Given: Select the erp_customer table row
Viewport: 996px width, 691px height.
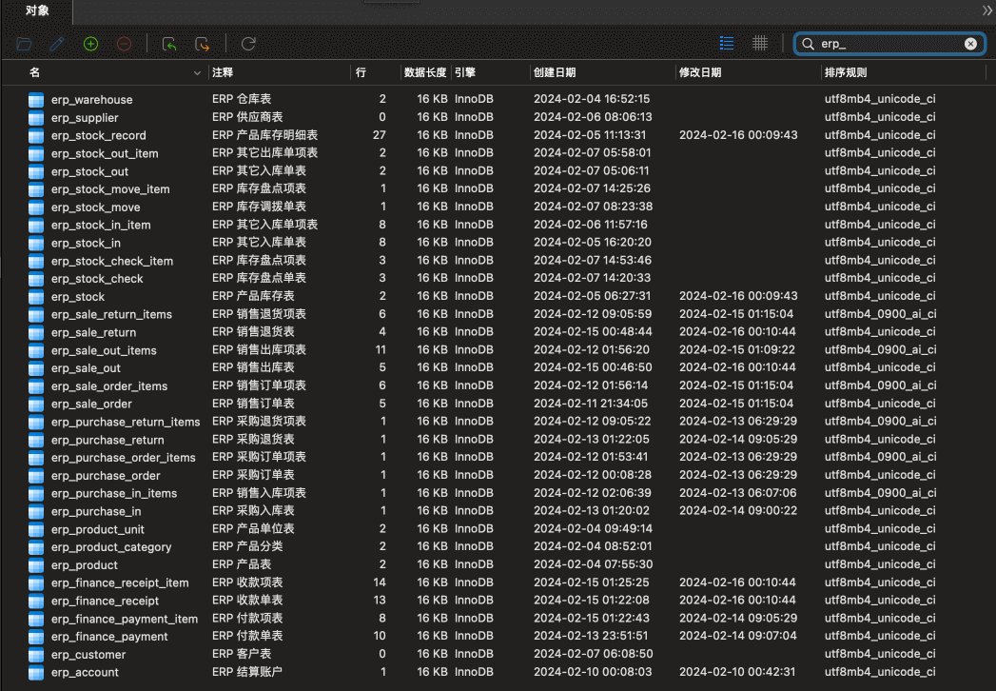Looking at the screenshot, I should point(86,654).
